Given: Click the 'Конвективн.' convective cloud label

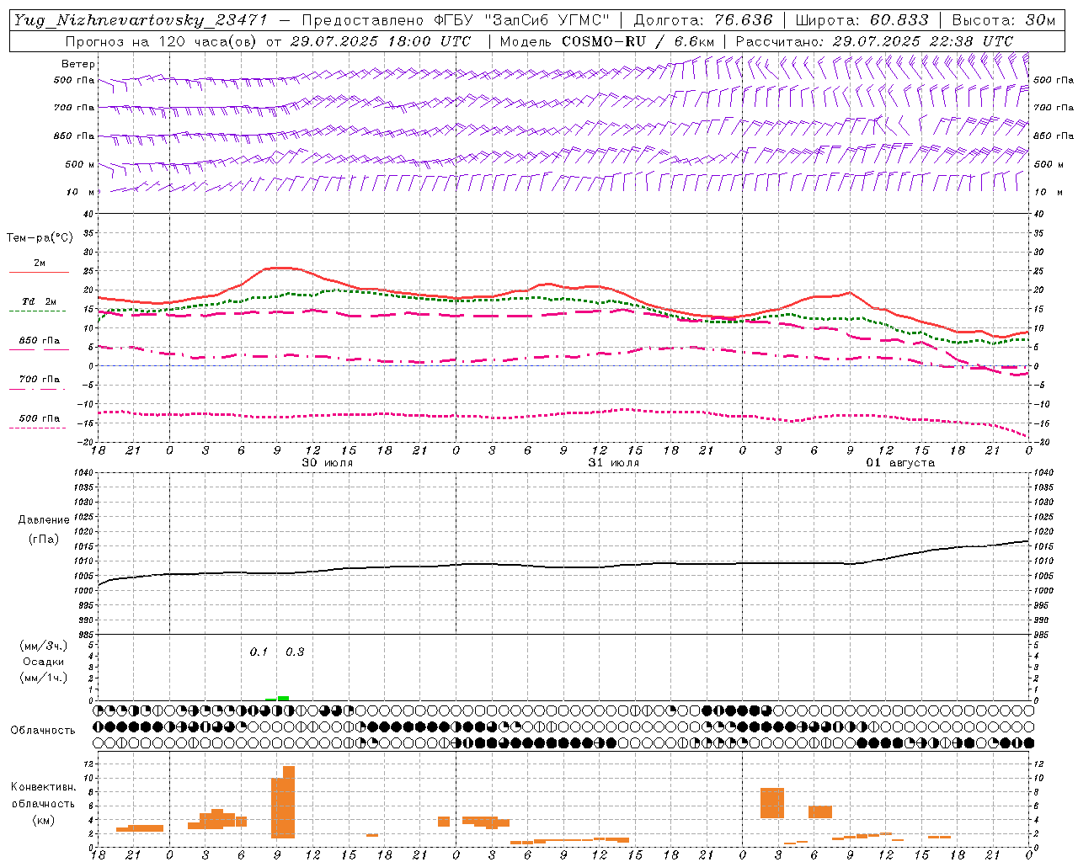Looking at the screenshot, I should point(43,787).
